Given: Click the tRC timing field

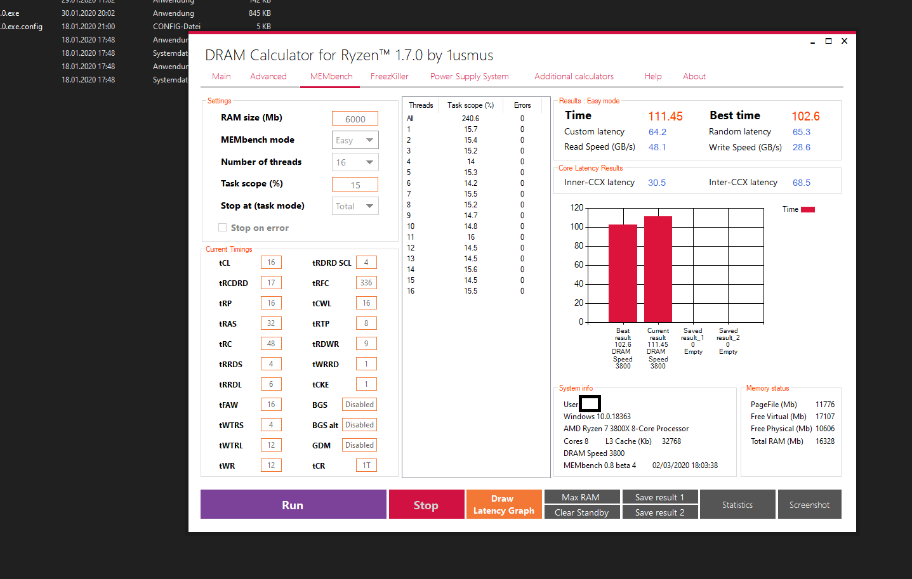Looking at the screenshot, I should tap(271, 344).
